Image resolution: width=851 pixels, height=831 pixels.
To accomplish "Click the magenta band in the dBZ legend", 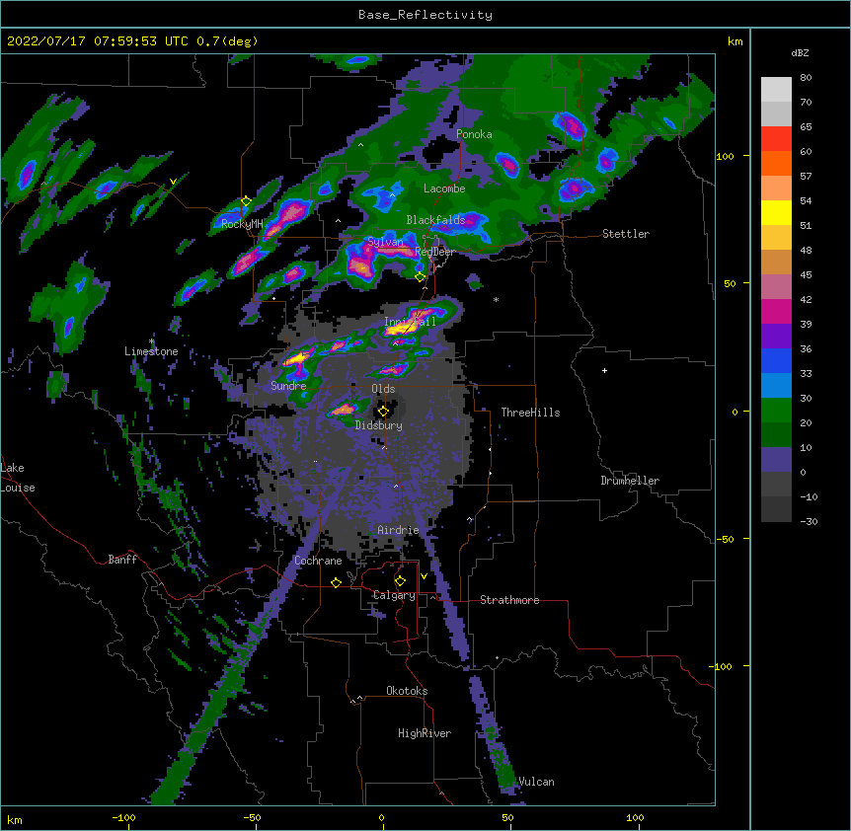I will (776, 311).
